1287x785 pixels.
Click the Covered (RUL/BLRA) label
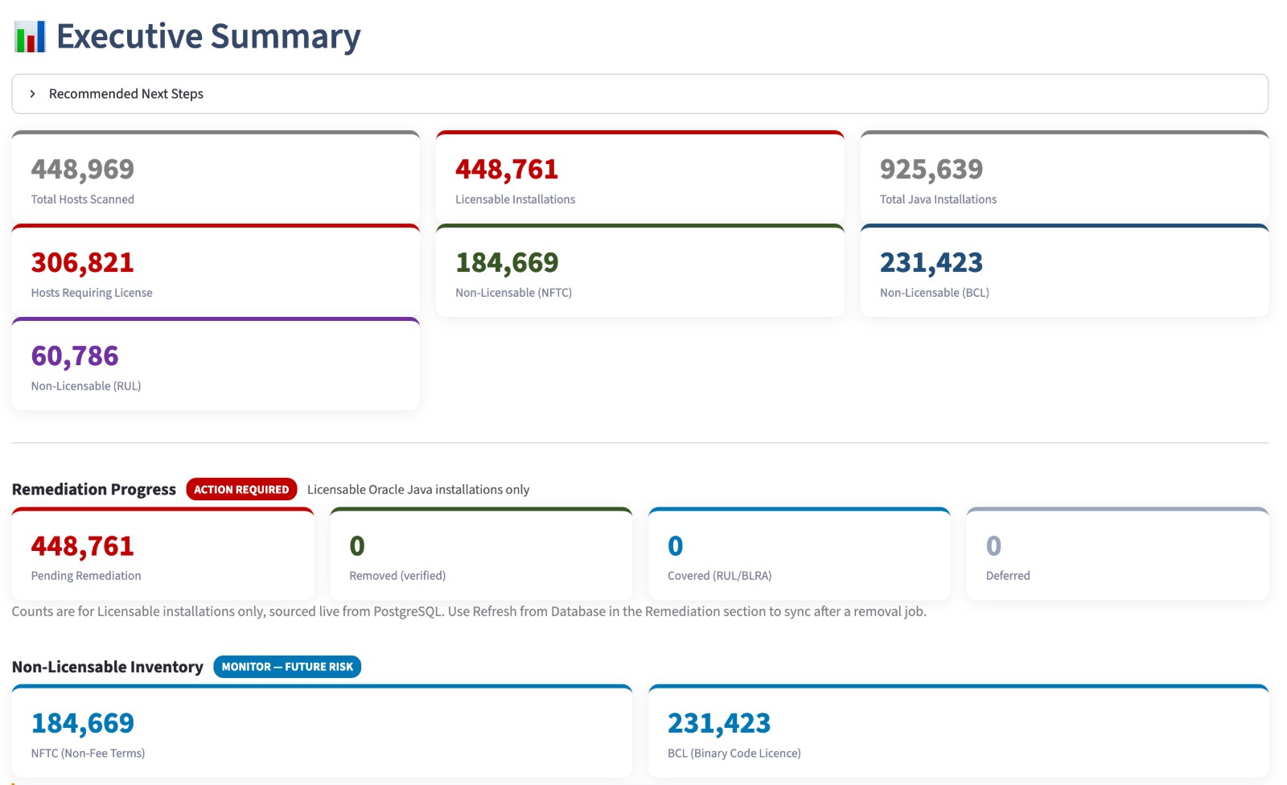click(x=720, y=576)
